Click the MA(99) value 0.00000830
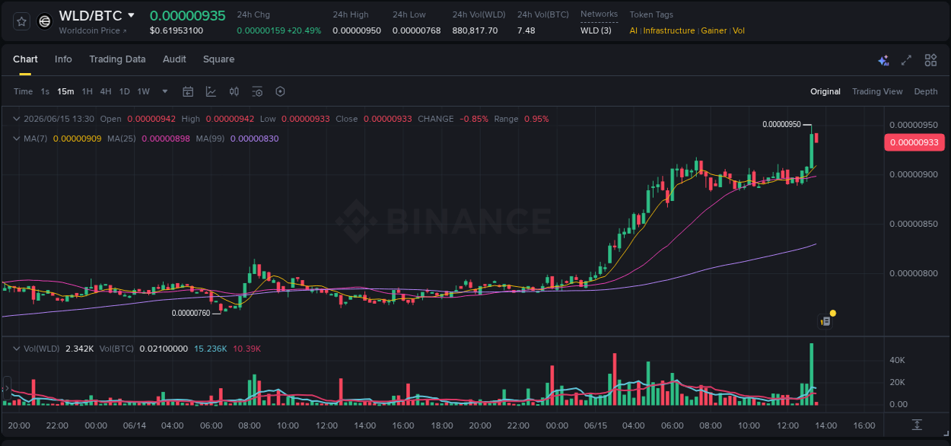 tap(254, 139)
